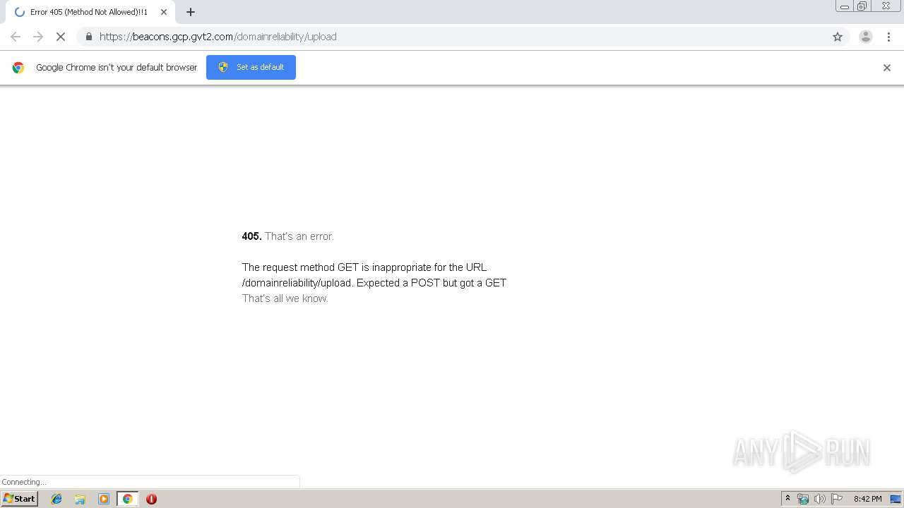Click the padlock site info icon
904x508 pixels.
tap(88, 37)
